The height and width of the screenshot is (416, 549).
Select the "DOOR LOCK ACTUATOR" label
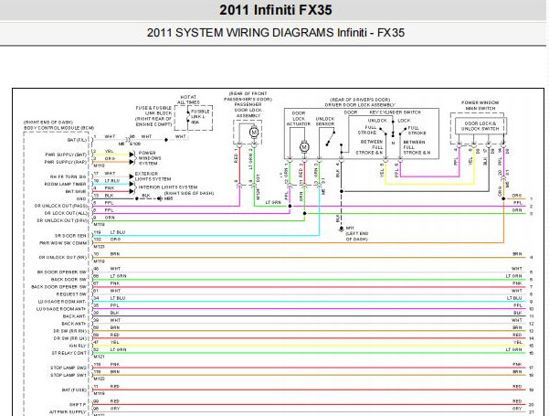pyautogui.click(x=299, y=119)
